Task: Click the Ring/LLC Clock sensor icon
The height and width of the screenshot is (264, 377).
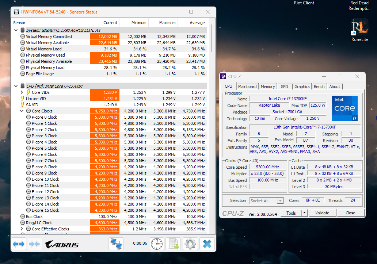Action: pyautogui.click(x=23, y=223)
